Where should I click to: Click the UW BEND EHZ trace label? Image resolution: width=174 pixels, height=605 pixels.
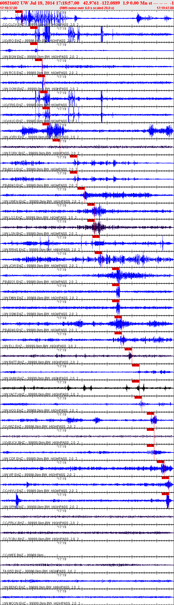[14, 587]
